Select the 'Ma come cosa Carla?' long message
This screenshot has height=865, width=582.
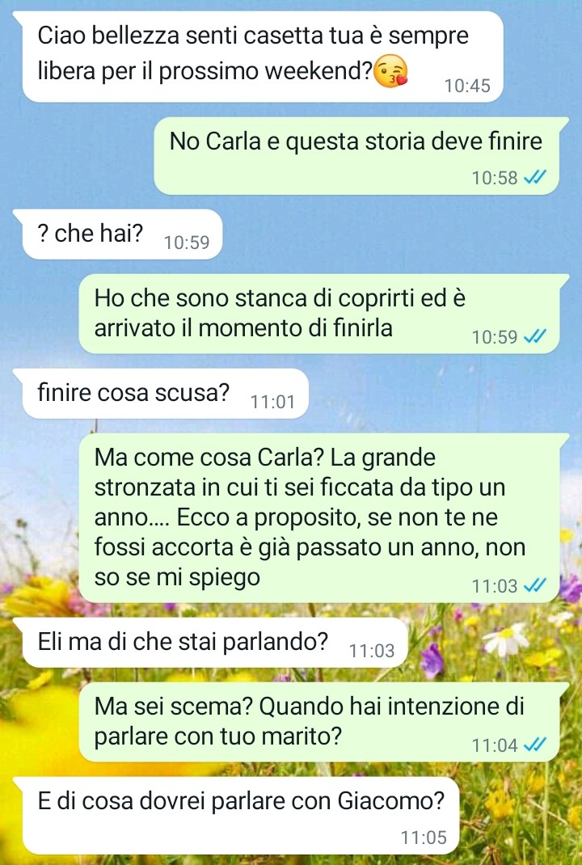pos(324,518)
